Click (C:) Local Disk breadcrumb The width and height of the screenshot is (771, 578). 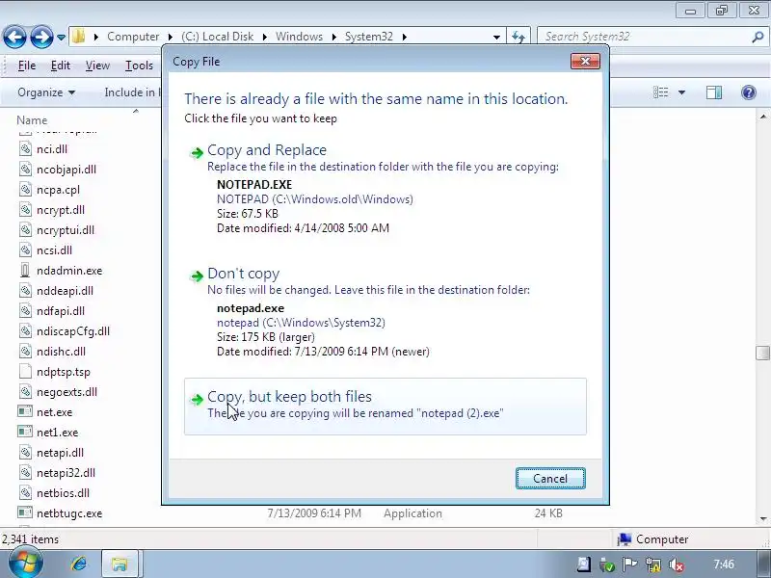tap(218, 37)
